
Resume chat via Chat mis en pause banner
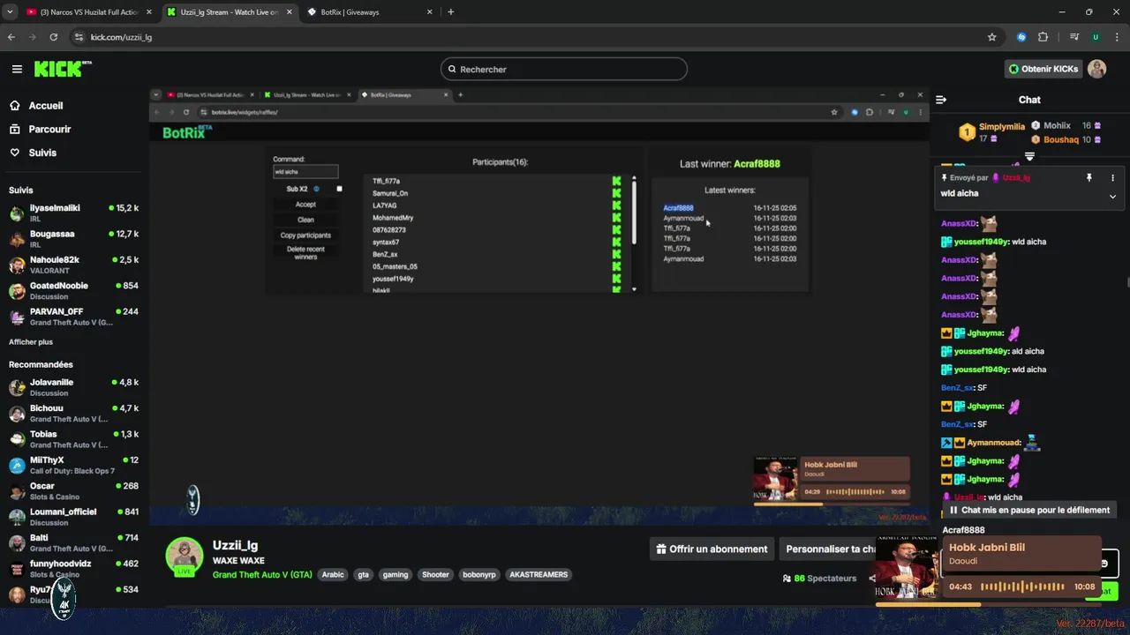point(1028,510)
